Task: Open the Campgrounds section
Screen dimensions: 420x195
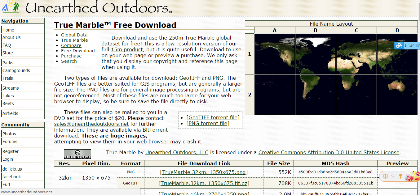Action: click(16, 70)
